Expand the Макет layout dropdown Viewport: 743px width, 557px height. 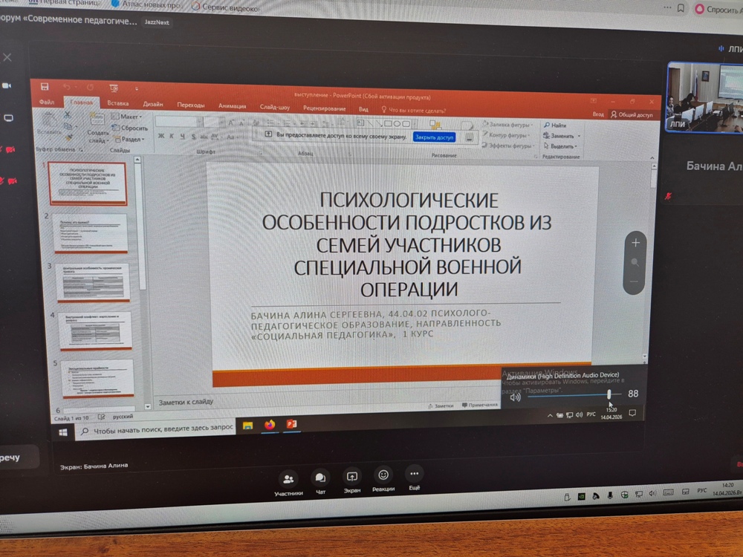tap(127, 117)
